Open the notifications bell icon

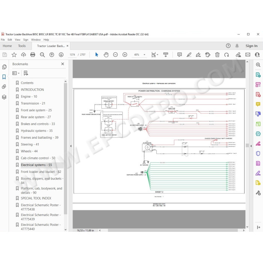pos(237,46)
